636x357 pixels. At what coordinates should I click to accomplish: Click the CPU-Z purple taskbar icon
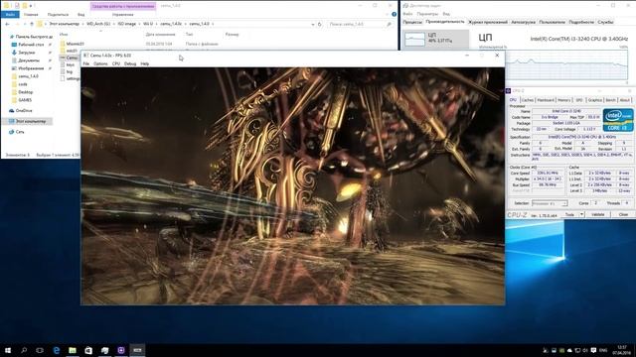pos(121,350)
